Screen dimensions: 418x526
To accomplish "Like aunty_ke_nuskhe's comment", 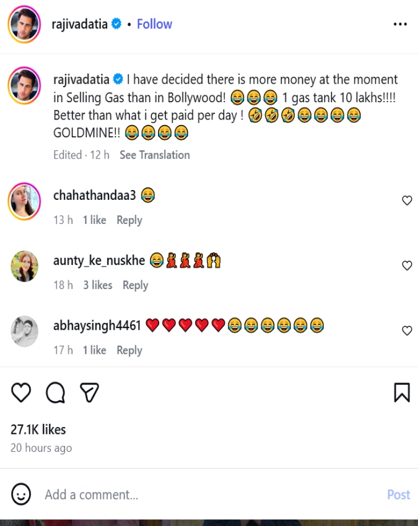I will click(407, 265).
